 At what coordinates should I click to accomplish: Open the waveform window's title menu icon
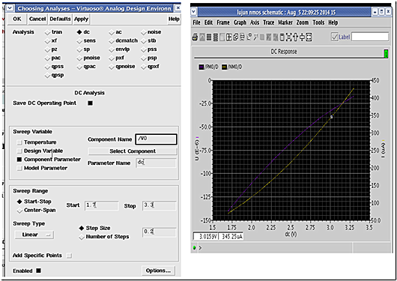coord(194,11)
